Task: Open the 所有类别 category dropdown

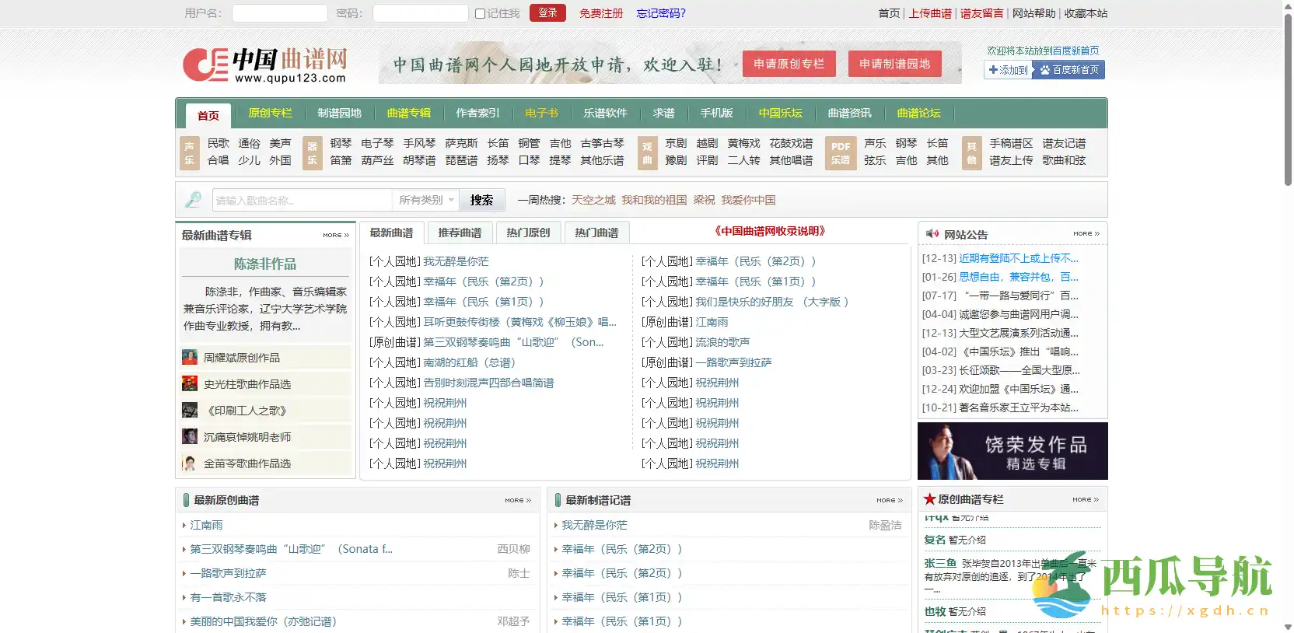Action: click(425, 200)
